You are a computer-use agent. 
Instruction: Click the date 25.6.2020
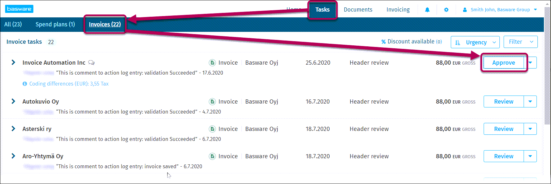[x=318, y=63]
